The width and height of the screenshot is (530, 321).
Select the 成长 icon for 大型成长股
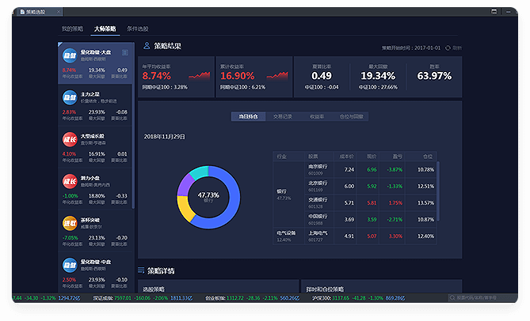point(70,139)
